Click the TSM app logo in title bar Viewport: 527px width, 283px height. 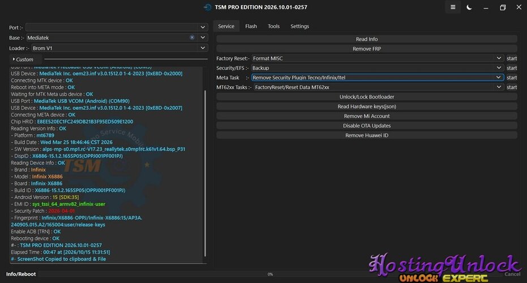pyautogui.click(x=208, y=7)
